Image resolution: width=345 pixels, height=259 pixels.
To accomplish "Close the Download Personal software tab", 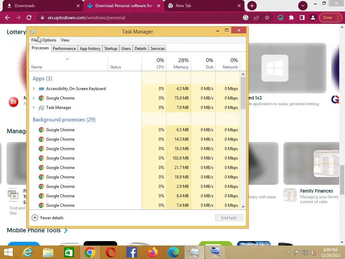I will tap(159, 6).
